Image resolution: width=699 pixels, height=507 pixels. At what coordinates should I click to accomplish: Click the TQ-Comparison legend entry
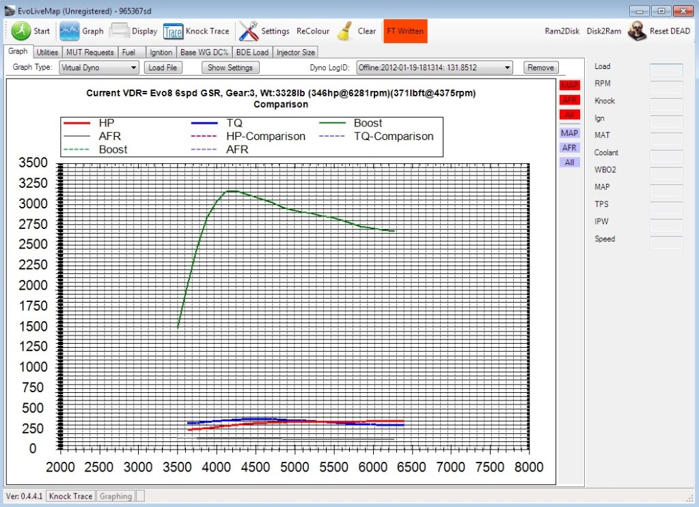pyautogui.click(x=376, y=137)
